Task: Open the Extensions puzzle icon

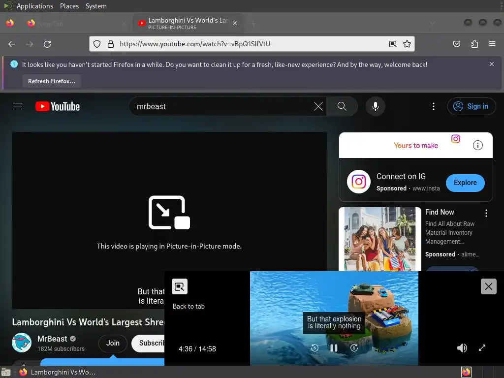Action: [474, 44]
